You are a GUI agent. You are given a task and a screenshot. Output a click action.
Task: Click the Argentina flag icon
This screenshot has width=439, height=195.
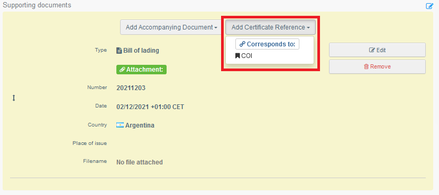pyautogui.click(x=120, y=125)
